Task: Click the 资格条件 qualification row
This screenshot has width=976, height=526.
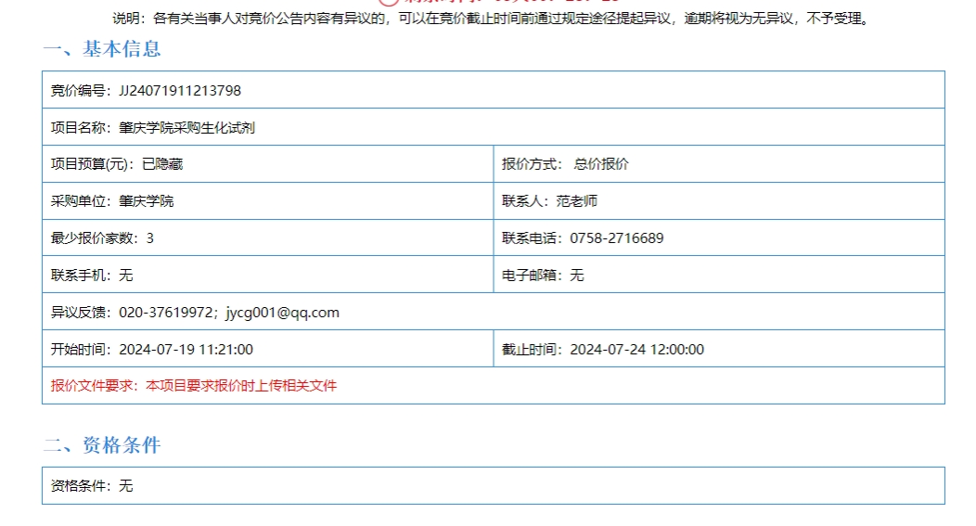Action: (92, 485)
